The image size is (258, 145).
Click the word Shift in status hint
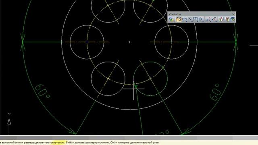click(69, 143)
